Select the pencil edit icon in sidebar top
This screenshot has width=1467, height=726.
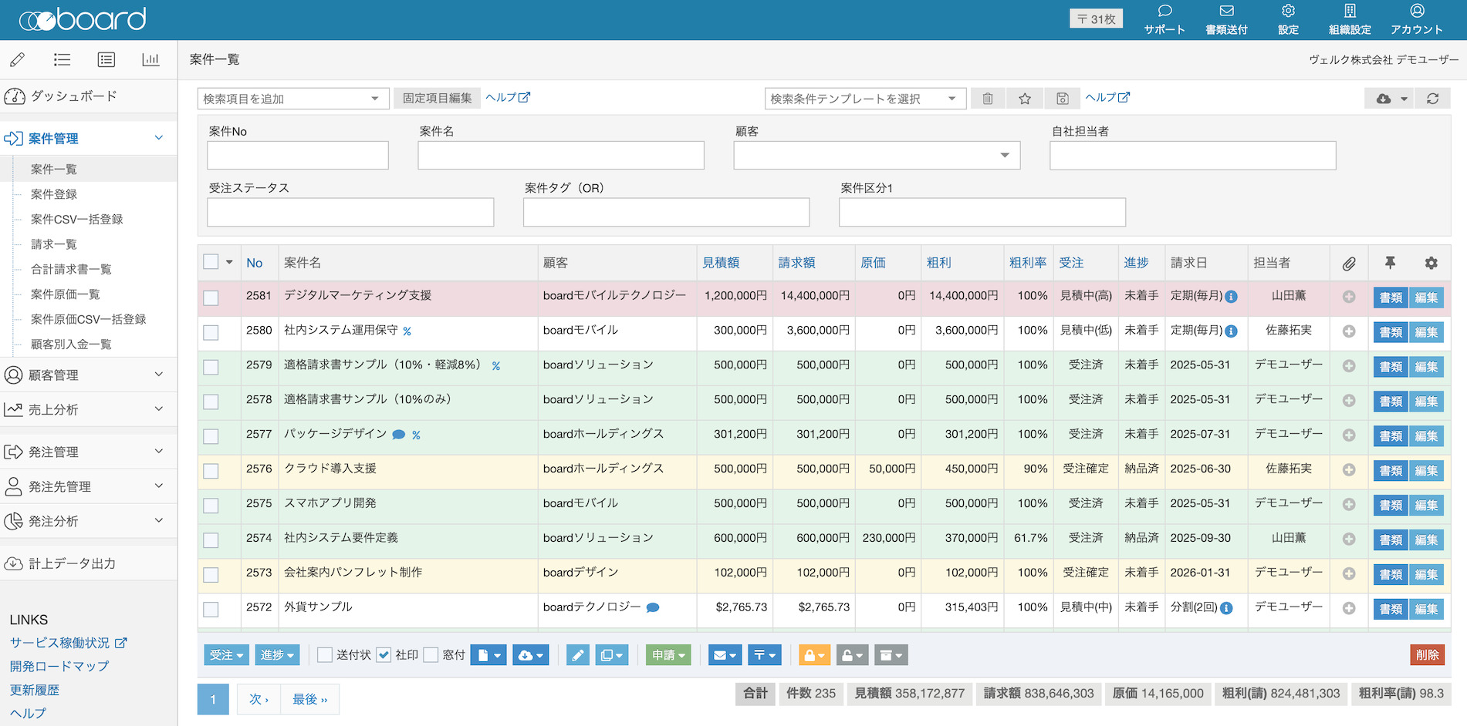click(18, 59)
